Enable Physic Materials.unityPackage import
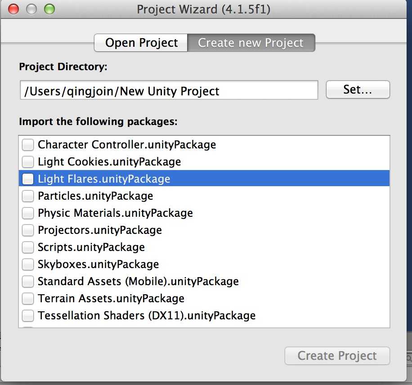Image resolution: width=412 pixels, height=385 pixels. click(28, 213)
